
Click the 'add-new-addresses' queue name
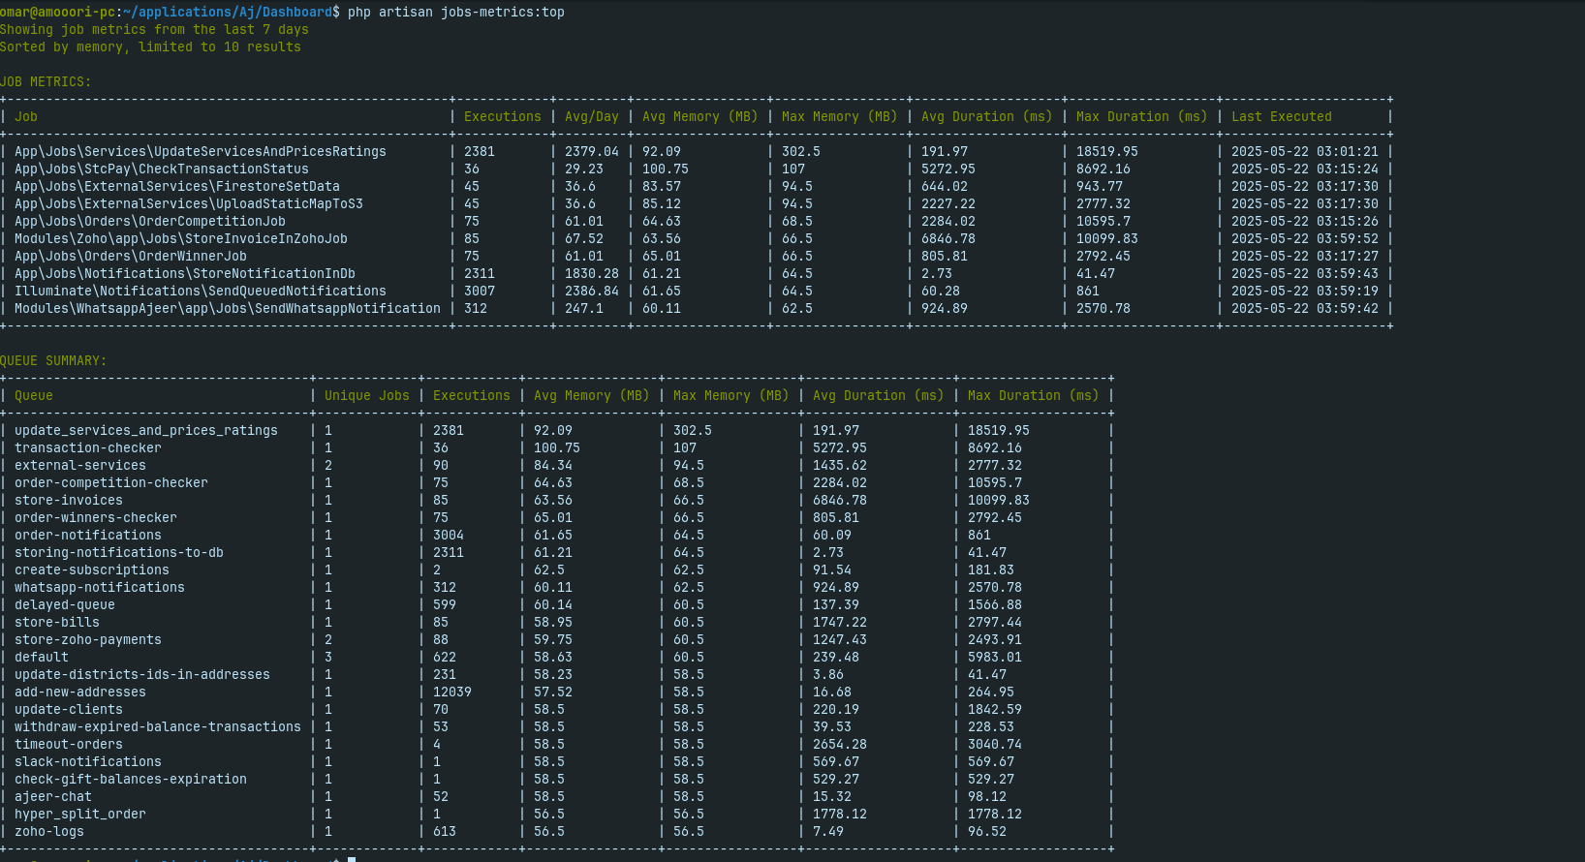(x=79, y=692)
